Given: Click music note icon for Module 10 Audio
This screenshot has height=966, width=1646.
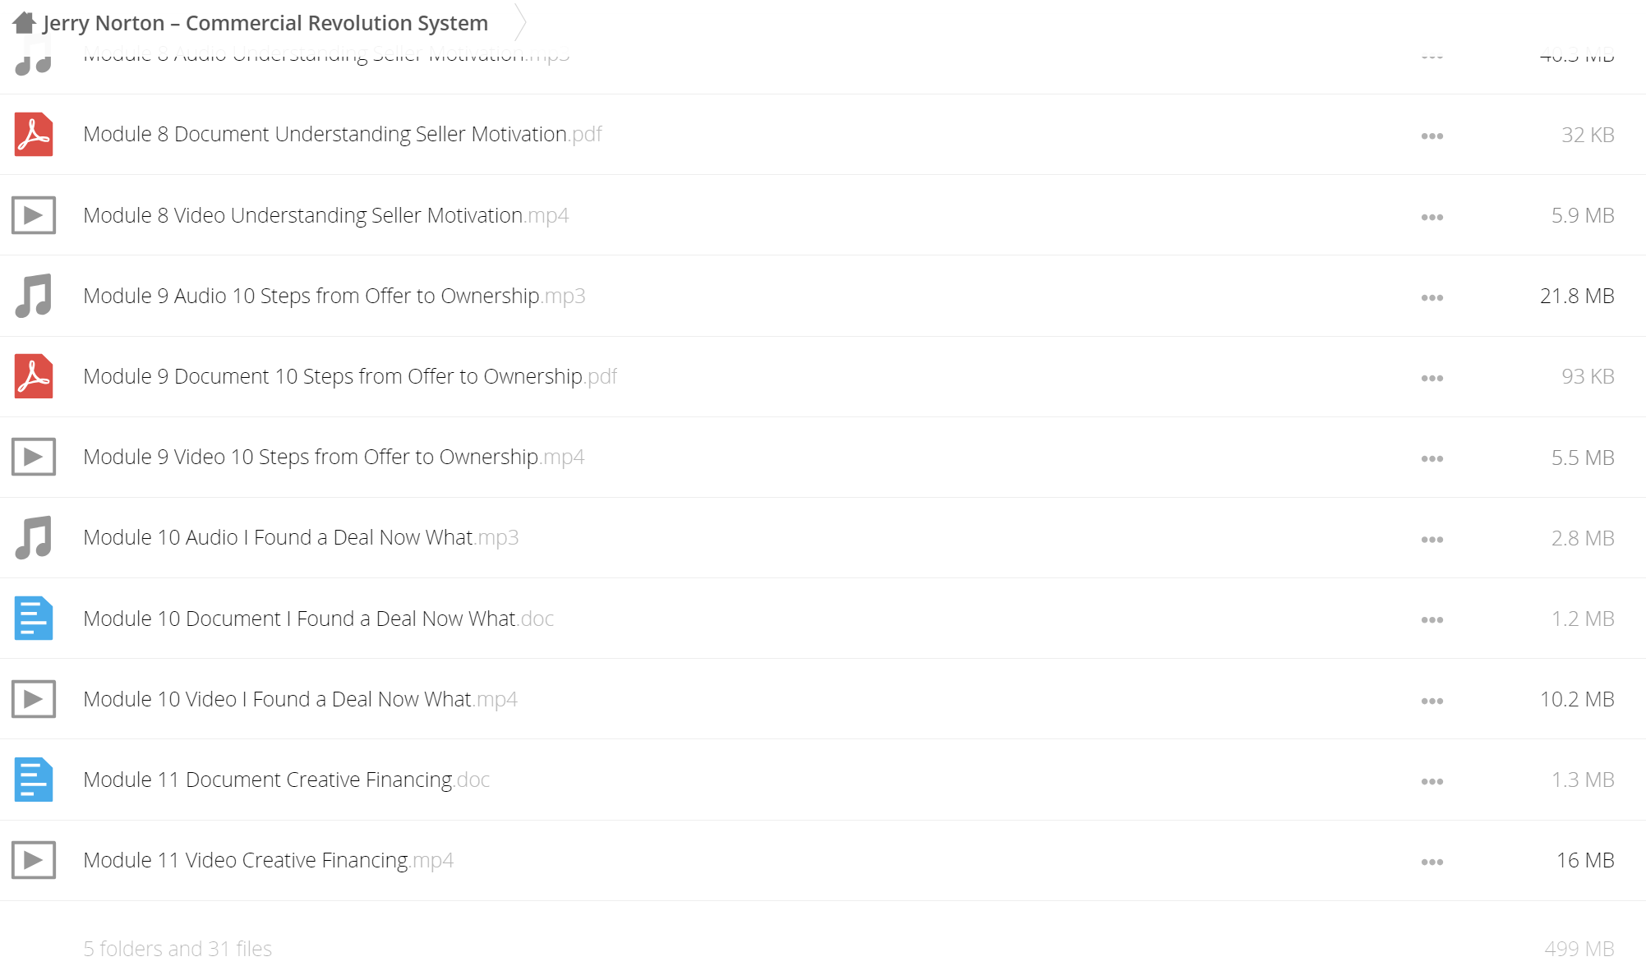Looking at the screenshot, I should coord(34,537).
